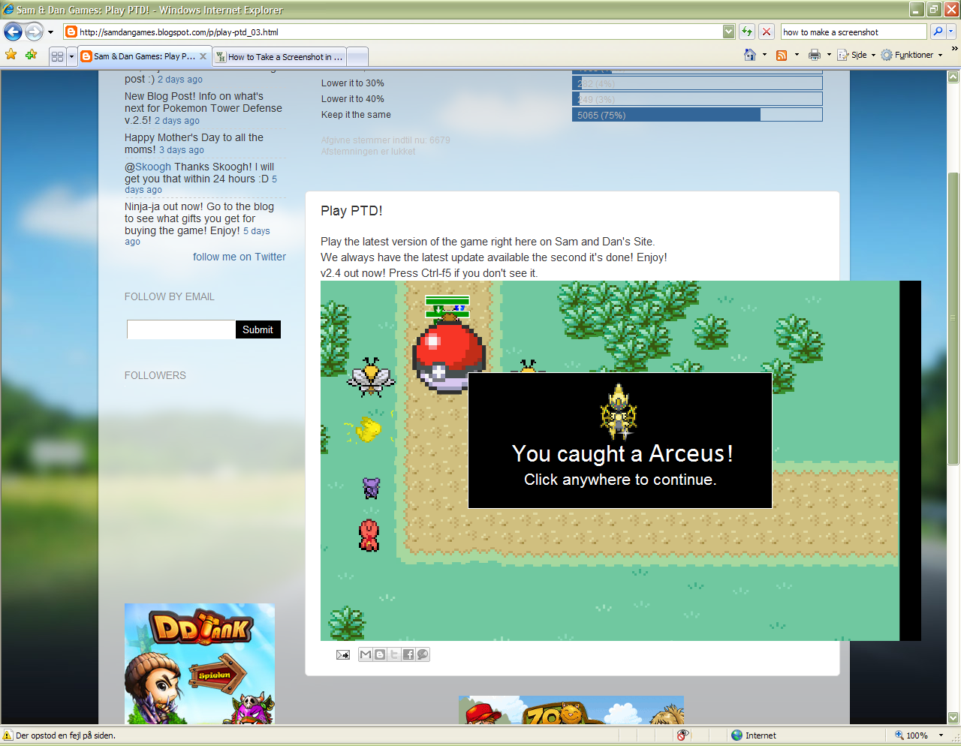
Task: Click the vertical scrollbar down arrow
Action: click(x=953, y=717)
